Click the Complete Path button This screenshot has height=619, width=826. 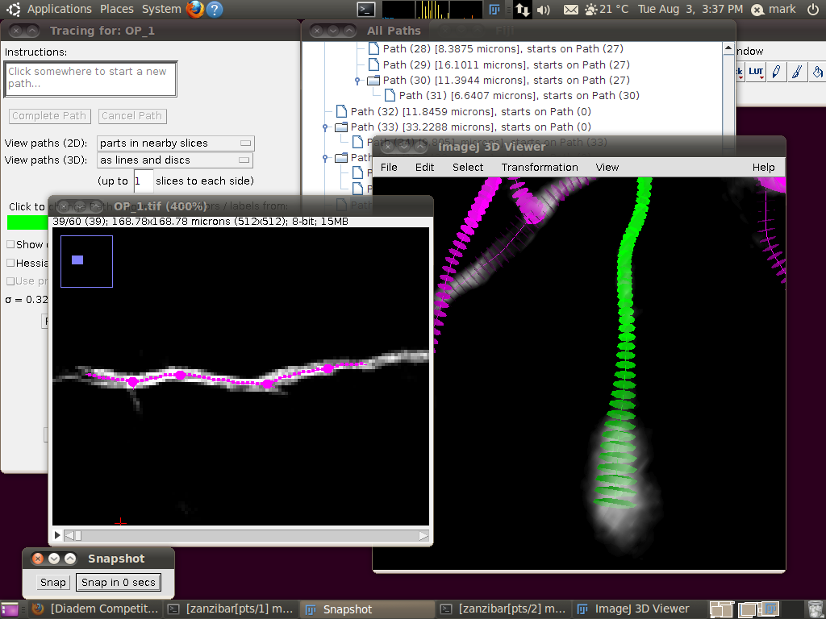[x=49, y=116]
